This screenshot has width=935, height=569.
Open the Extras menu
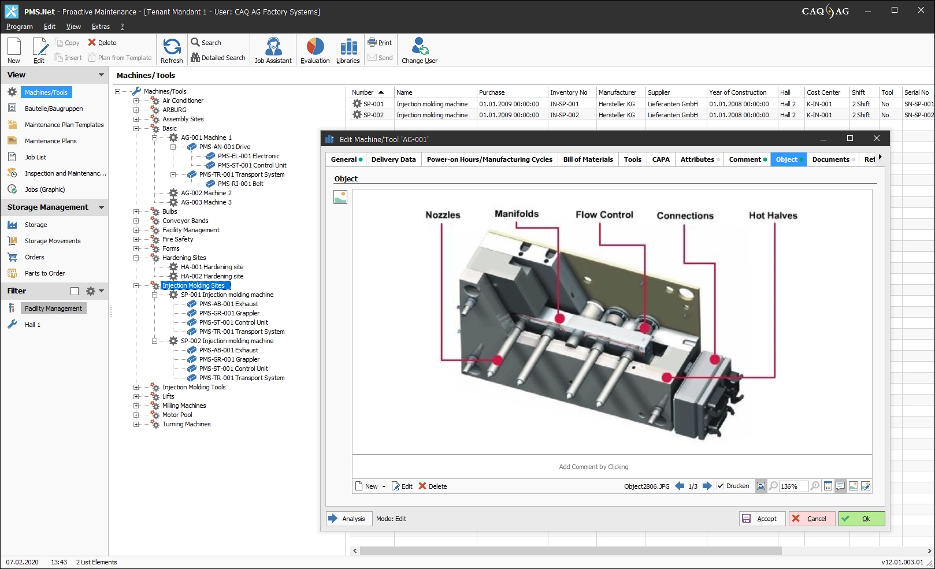101,27
